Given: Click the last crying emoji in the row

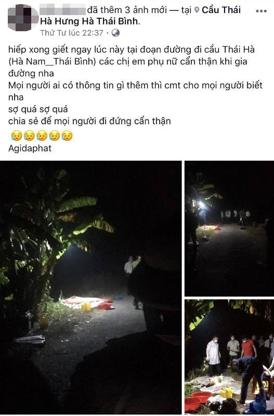Looking at the screenshot, I should (67, 136).
